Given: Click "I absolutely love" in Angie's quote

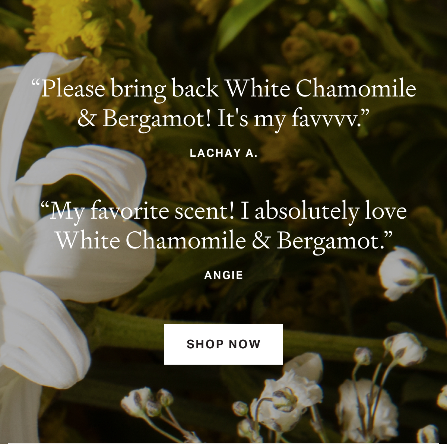Looking at the screenshot, I should 324,211.
